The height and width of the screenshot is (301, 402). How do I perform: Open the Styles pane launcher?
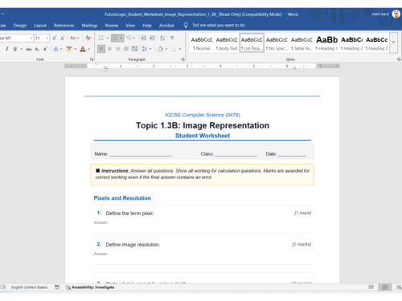pyautogui.click(x=399, y=59)
